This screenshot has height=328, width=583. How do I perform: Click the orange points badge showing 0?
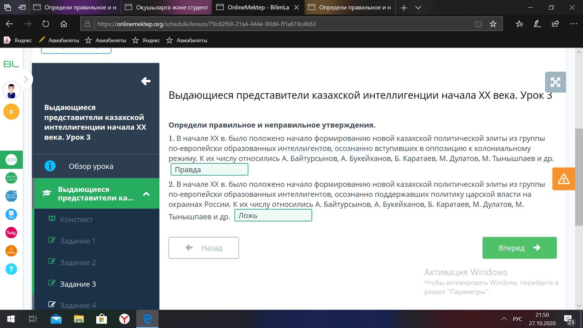(11, 112)
